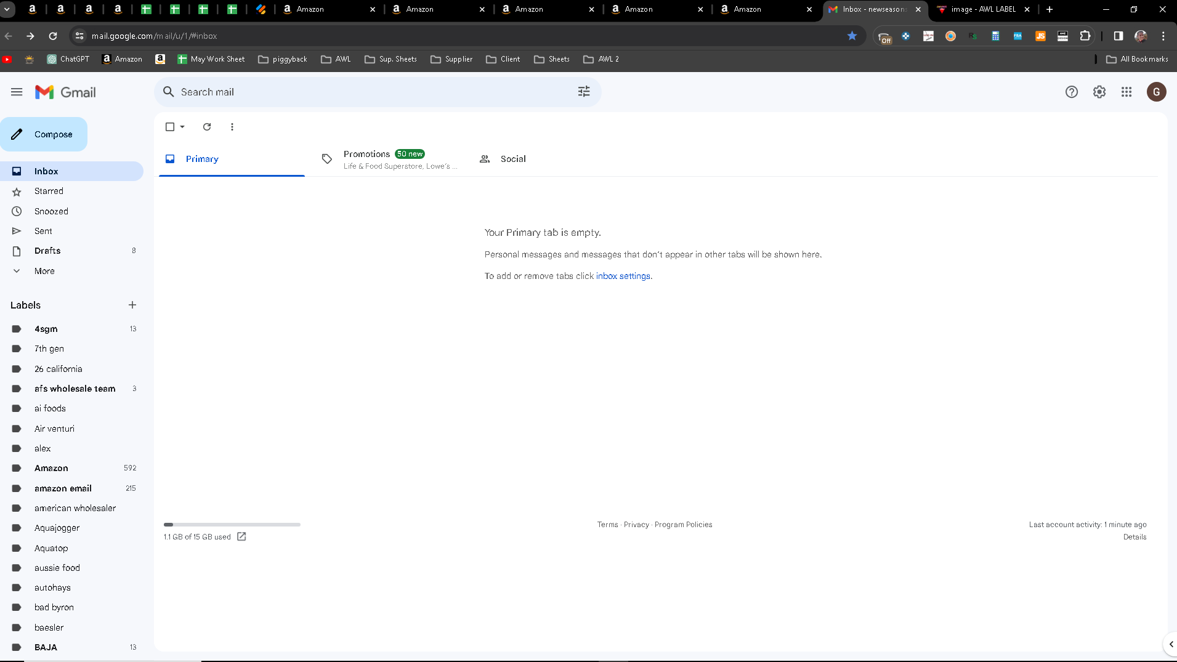Open storage management external link icon

coord(241,536)
